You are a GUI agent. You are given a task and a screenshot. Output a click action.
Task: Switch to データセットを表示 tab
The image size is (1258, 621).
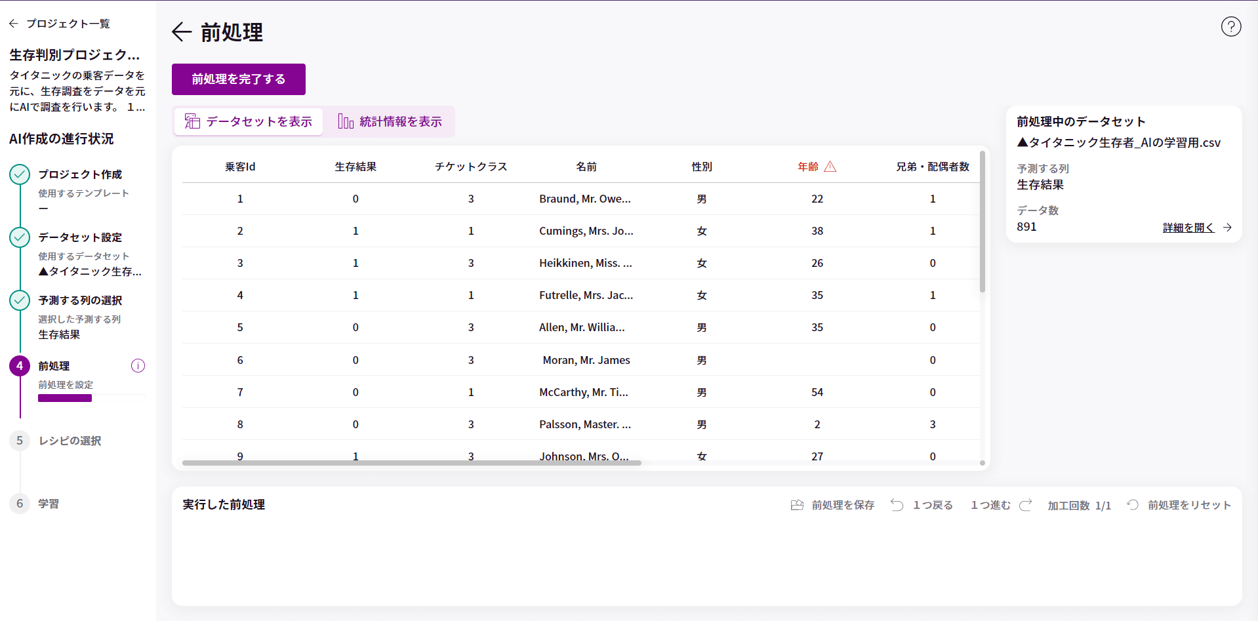(x=249, y=122)
